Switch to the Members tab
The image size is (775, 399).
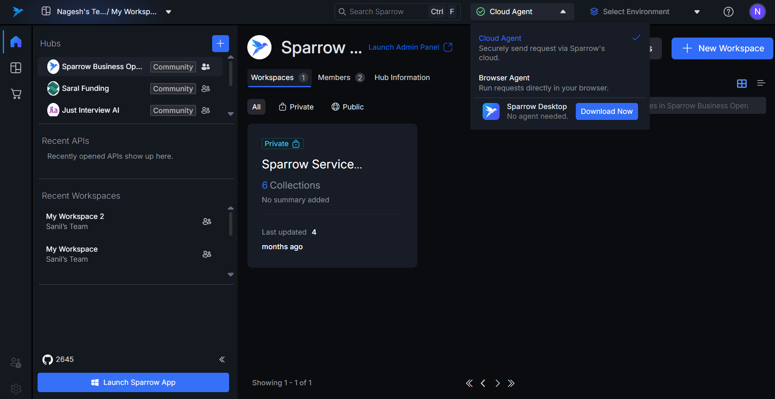[334, 77]
